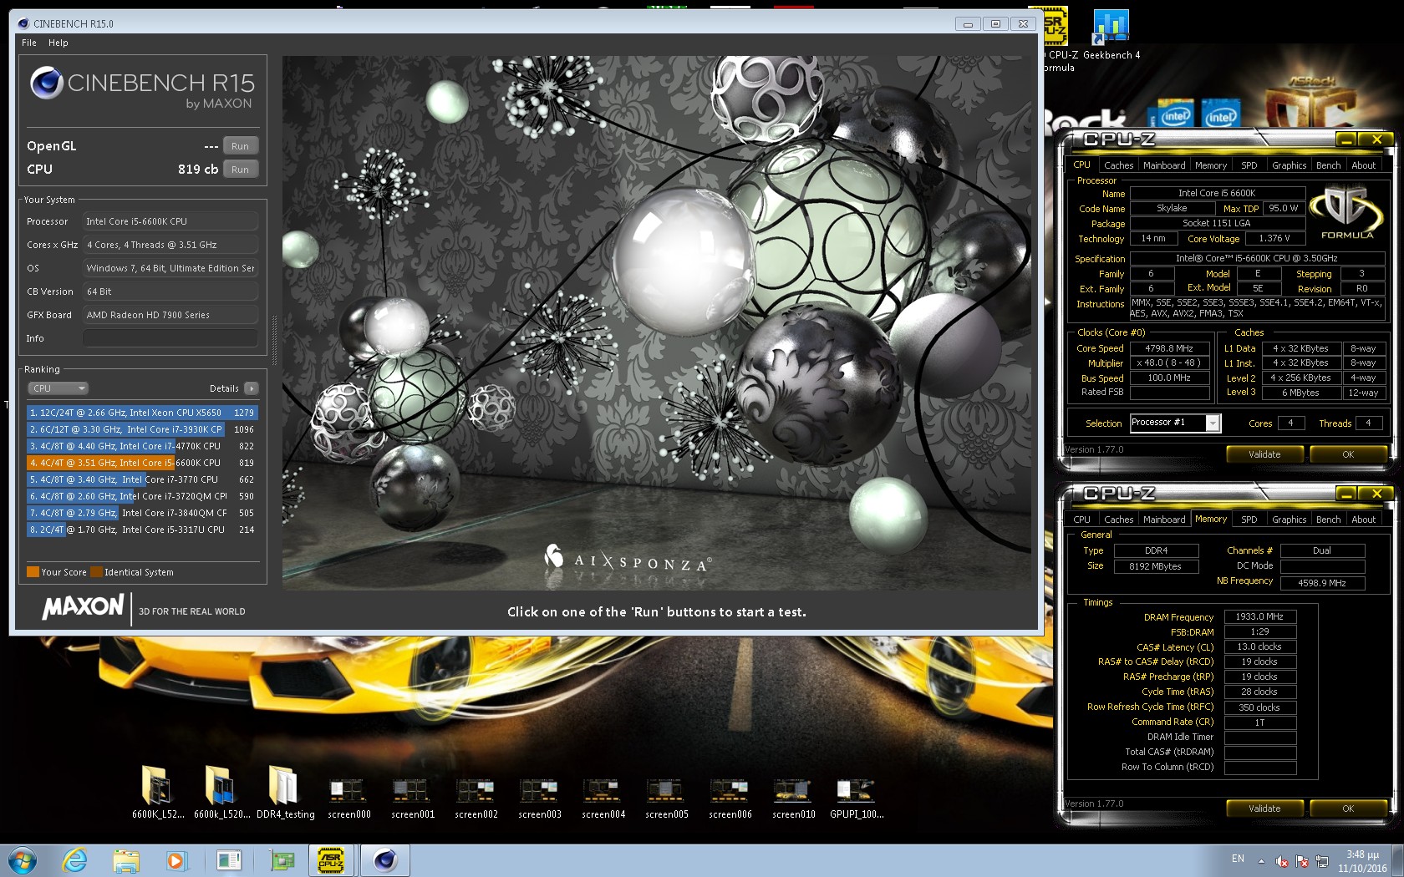Click muted volume icon in system tray

1282,861
